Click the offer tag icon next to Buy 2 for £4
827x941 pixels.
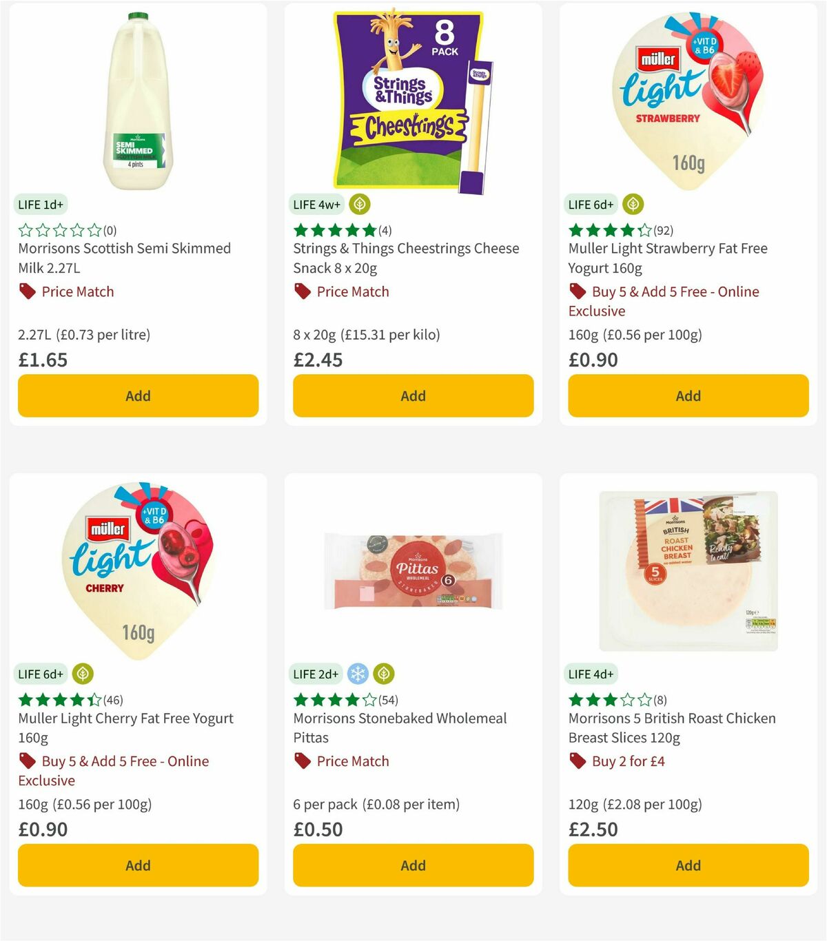pos(577,761)
